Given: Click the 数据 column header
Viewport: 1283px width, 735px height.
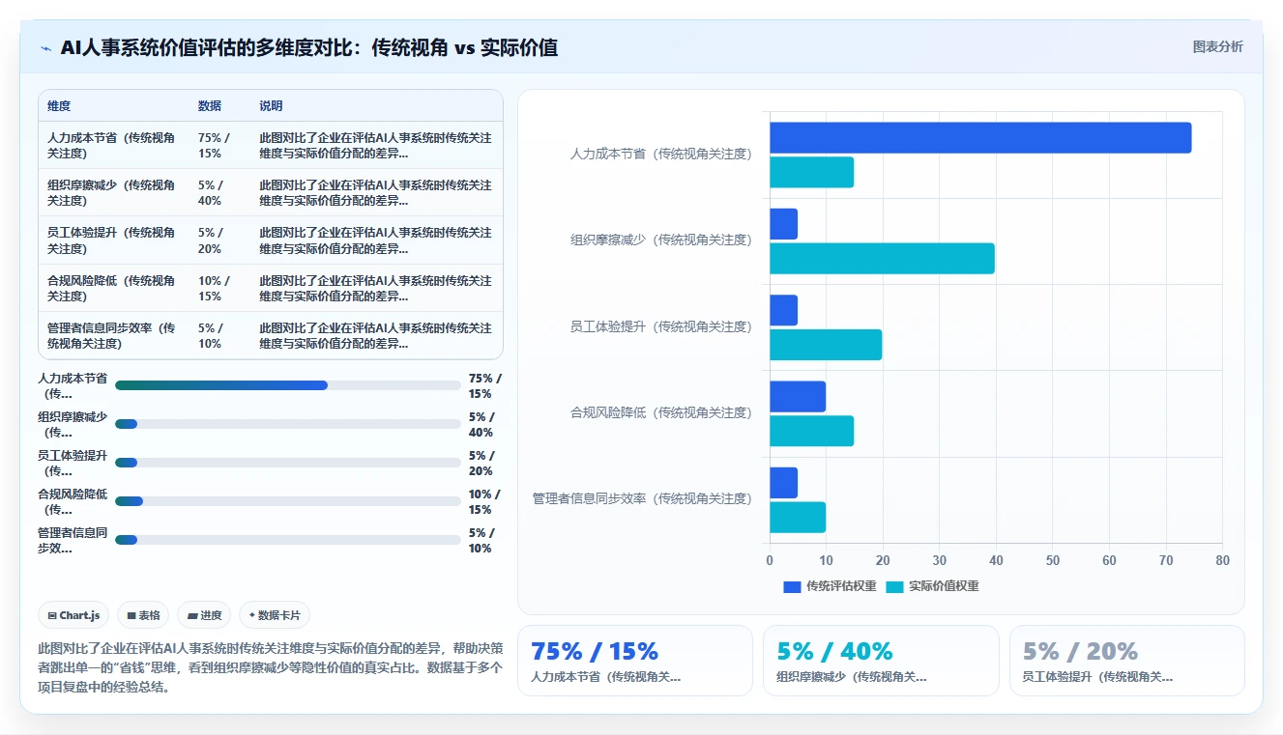Looking at the screenshot, I should [210, 106].
